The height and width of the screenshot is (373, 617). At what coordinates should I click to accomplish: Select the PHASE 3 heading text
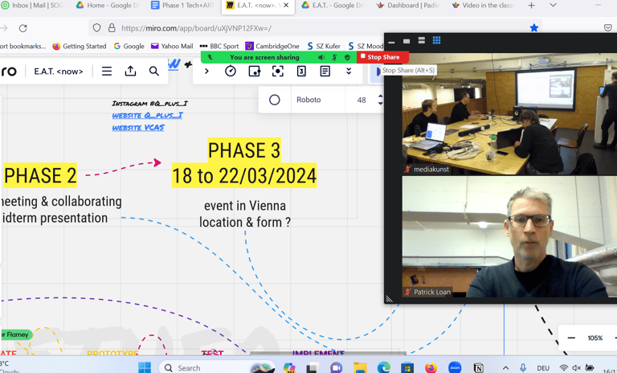pyautogui.click(x=244, y=150)
